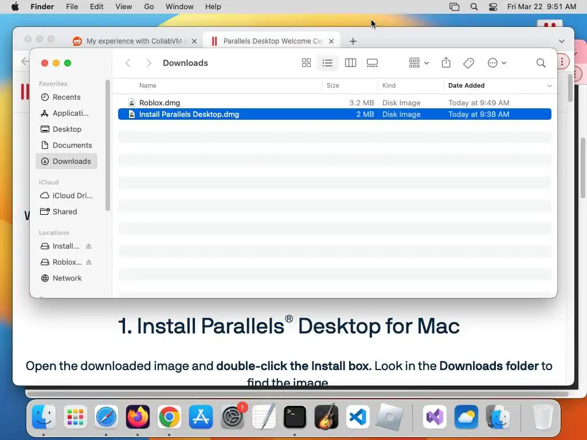Viewport: 587px width, 440px height.
Task: Open Google Chrome from the Dock
Action: [x=169, y=417]
